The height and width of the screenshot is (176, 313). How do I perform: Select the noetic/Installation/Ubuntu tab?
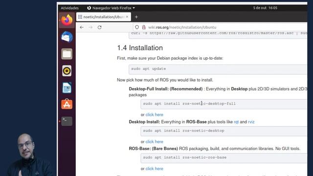coord(104,17)
